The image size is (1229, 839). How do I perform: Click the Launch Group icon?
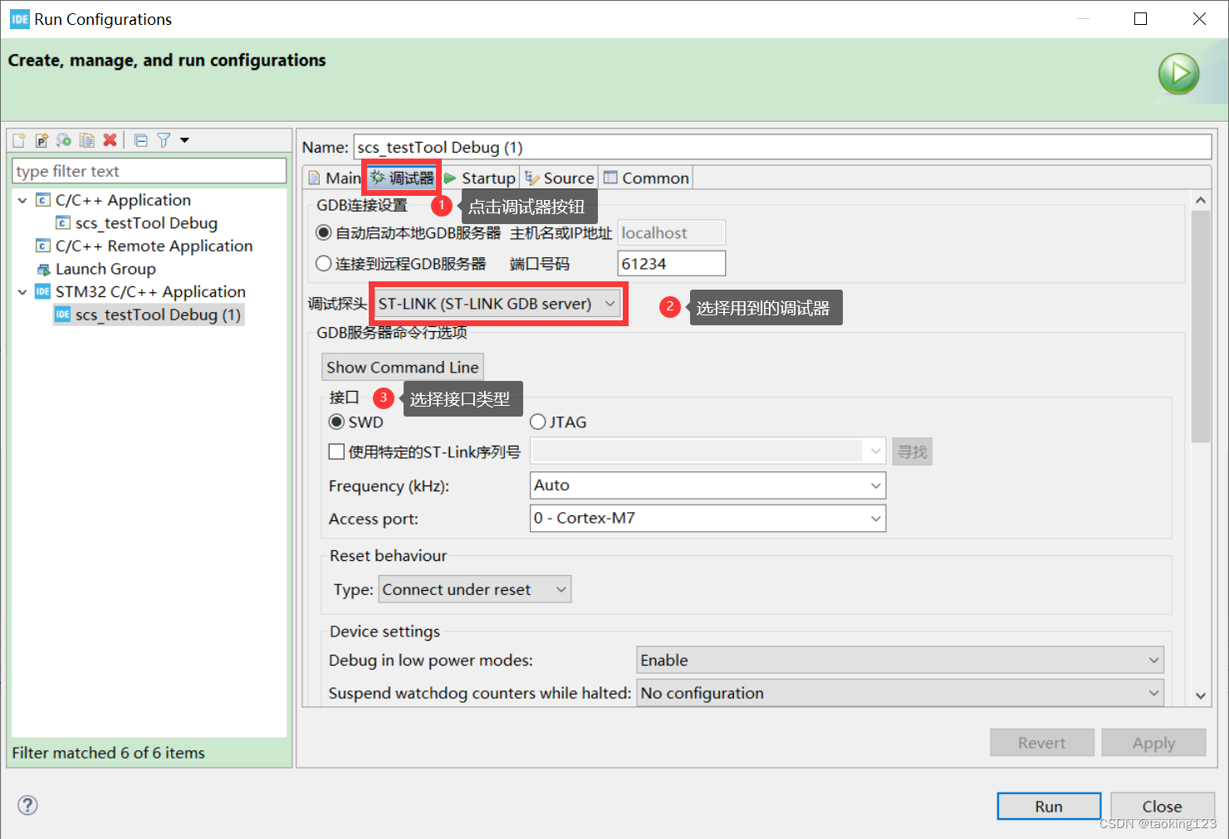43,269
